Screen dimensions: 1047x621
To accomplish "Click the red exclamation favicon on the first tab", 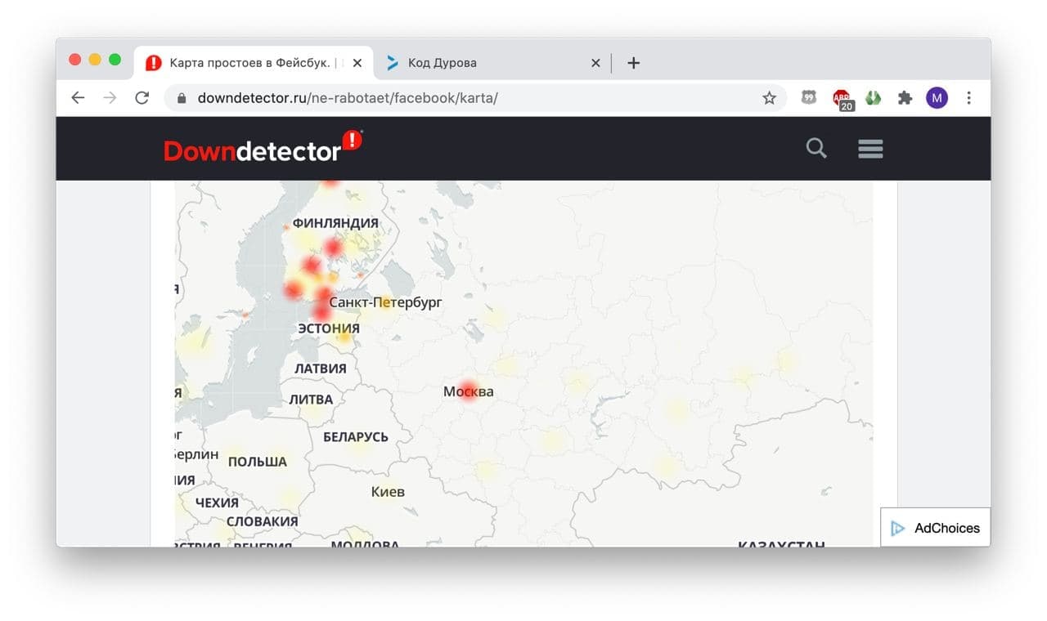I will click(153, 63).
